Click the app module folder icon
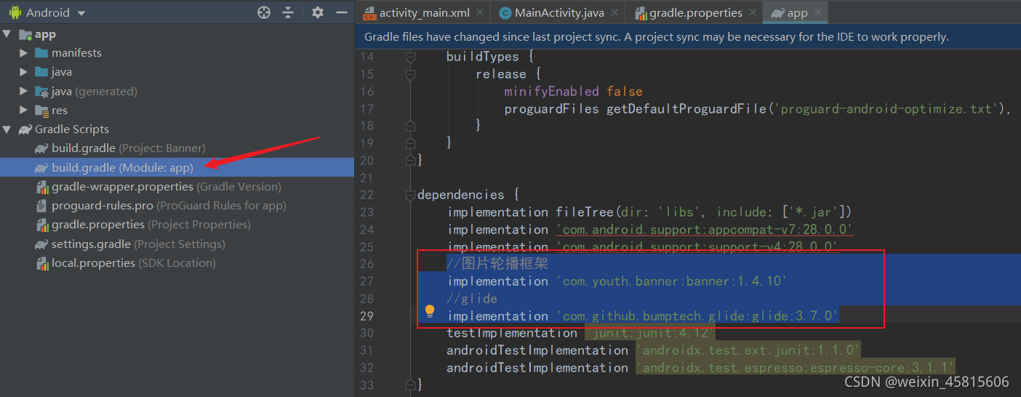Screen dimensions: 1021x397 (x=25, y=34)
